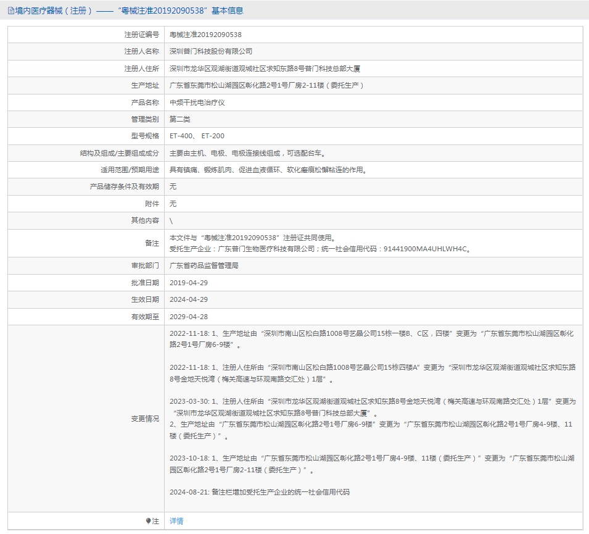The image size is (589, 534).
Task: Click the 生效日期 row label
Action: (145, 299)
